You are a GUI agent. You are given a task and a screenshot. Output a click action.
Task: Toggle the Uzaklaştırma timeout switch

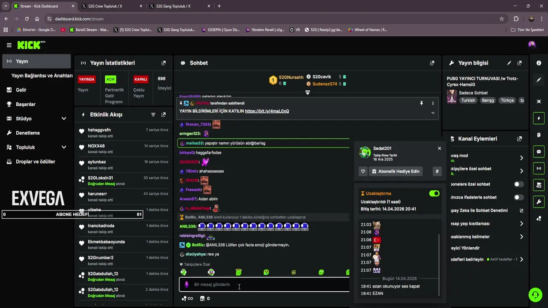pos(434,193)
